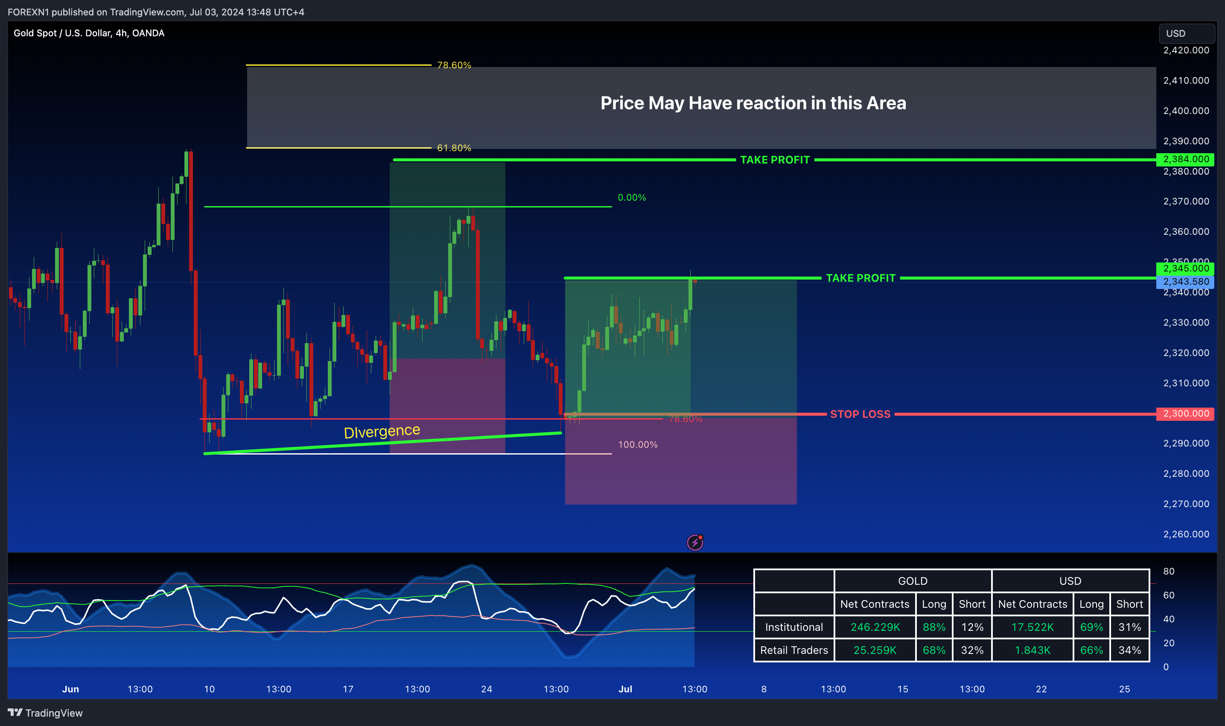Click the 2,343.580 current price label
This screenshot has width=1225, height=726.
[1186, 281]
